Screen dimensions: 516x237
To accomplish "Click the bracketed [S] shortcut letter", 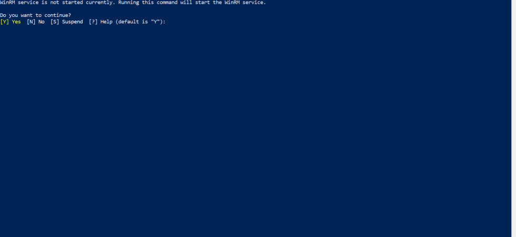I will click(55, 22).
